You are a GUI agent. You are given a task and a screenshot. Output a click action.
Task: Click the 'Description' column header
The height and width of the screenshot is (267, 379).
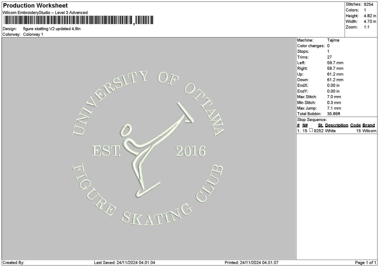[x=337, y=125]
